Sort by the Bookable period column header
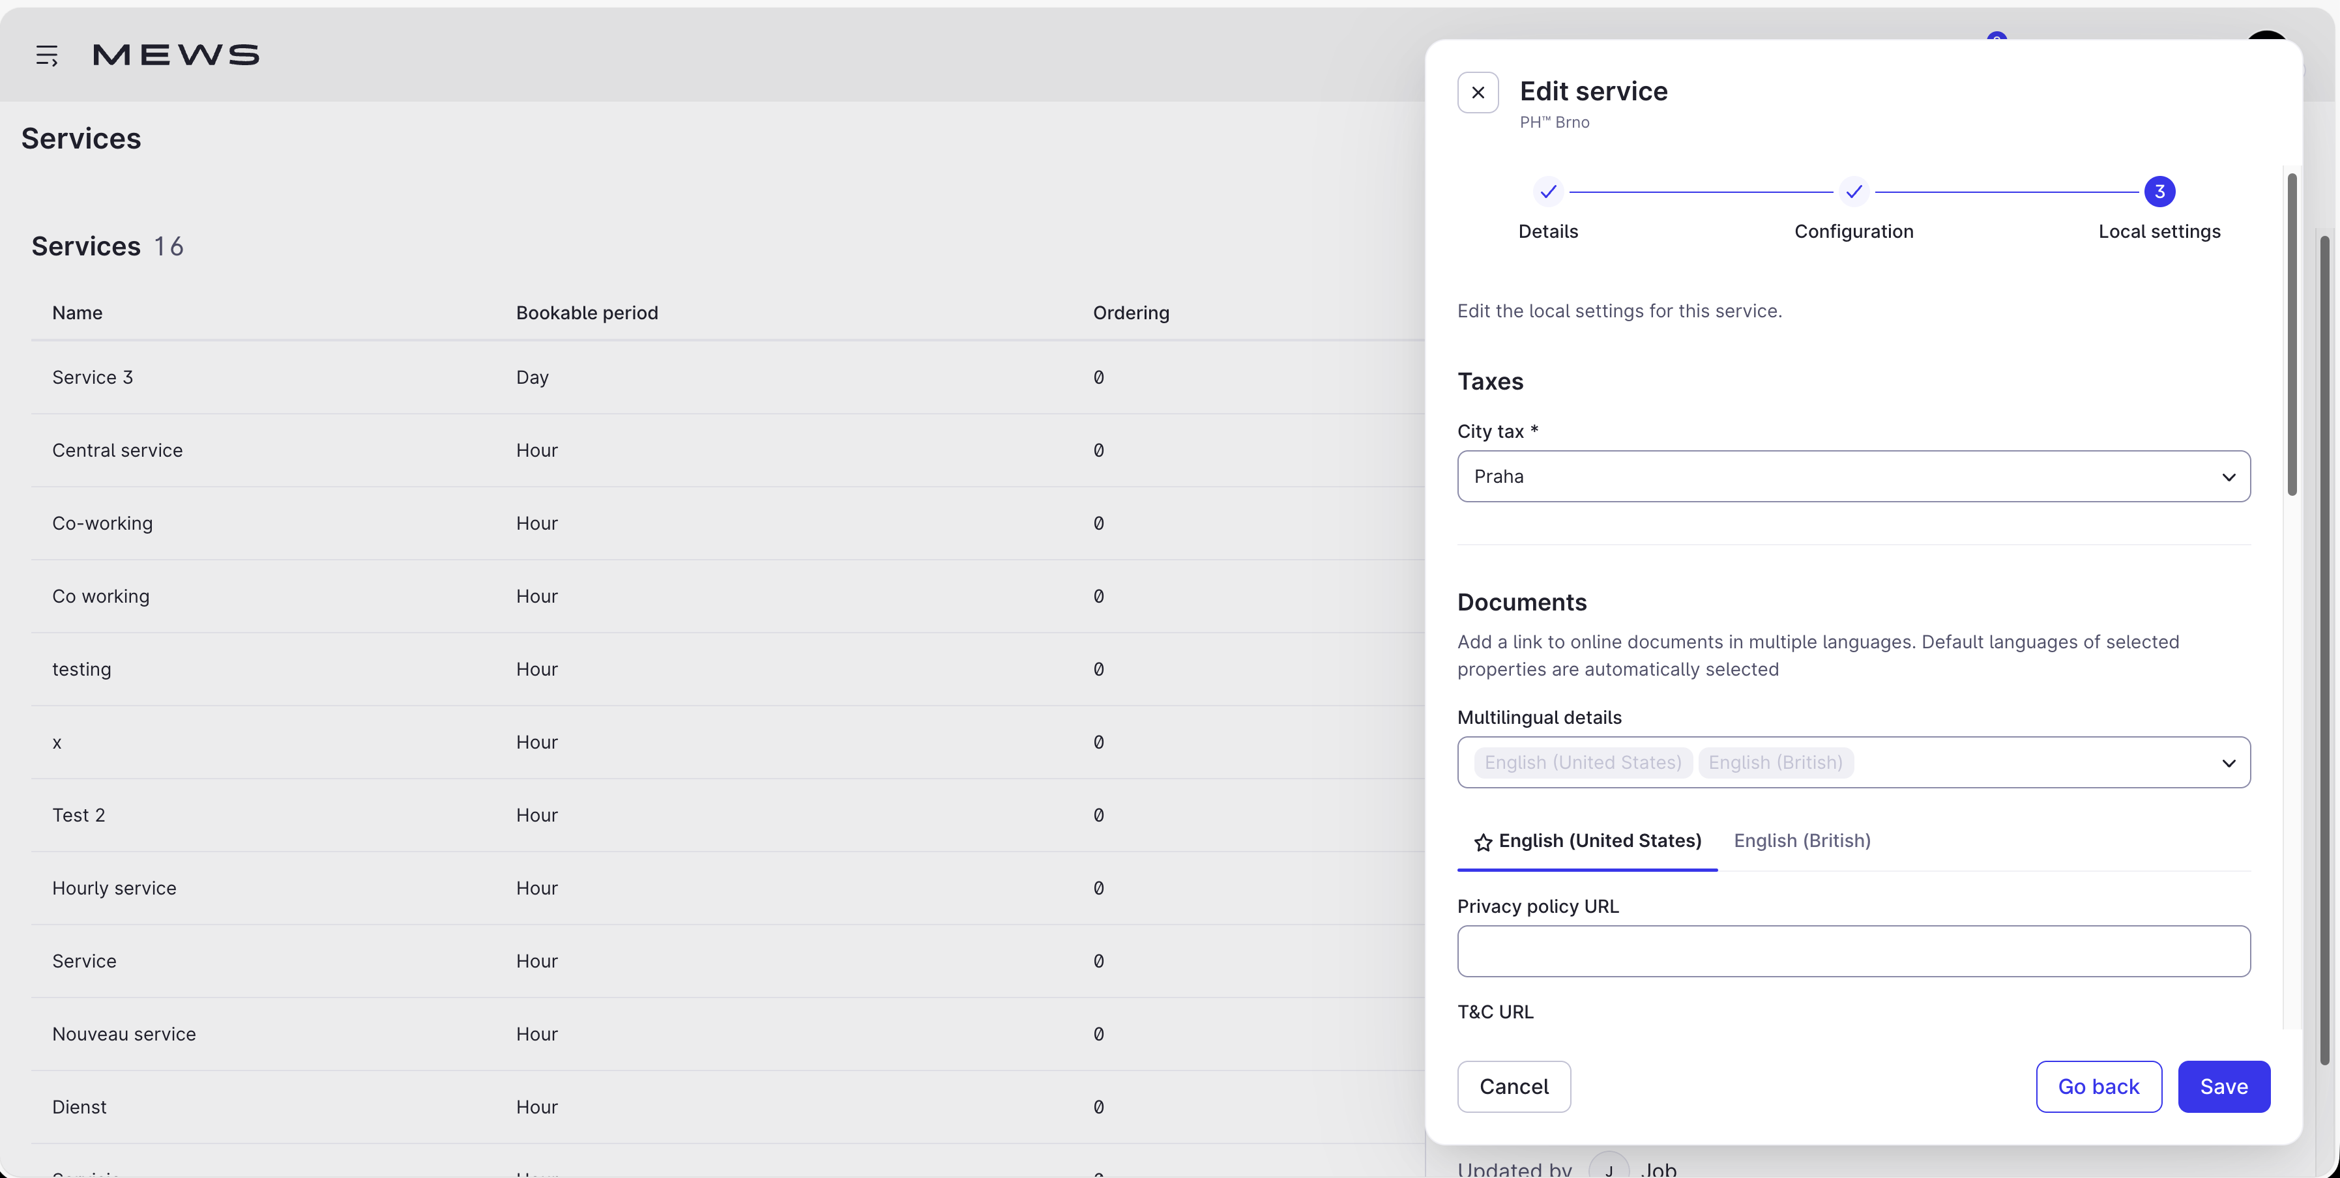The height and width of the screenshot is (1178, 2340). (x=587, y=313)
